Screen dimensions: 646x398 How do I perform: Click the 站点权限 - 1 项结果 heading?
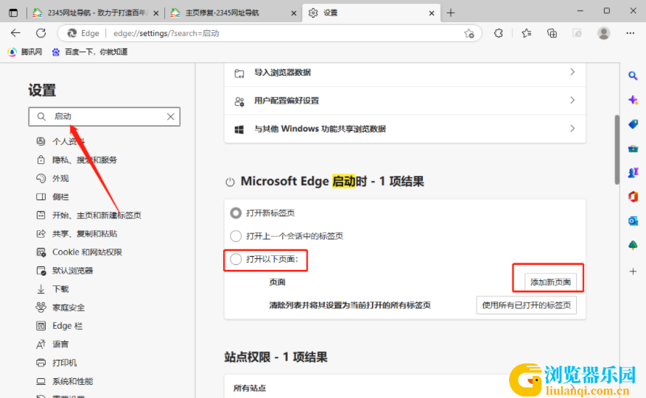pos(276,357)
